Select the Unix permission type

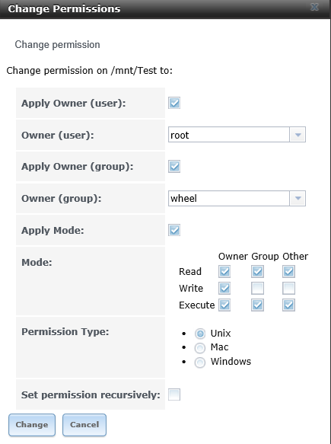(200, 334)
